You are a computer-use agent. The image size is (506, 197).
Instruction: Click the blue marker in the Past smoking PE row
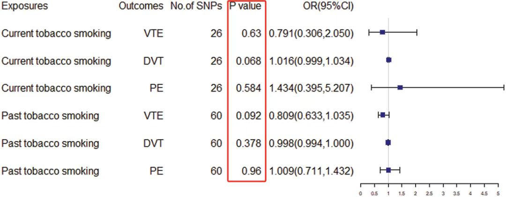click(388, 170)
